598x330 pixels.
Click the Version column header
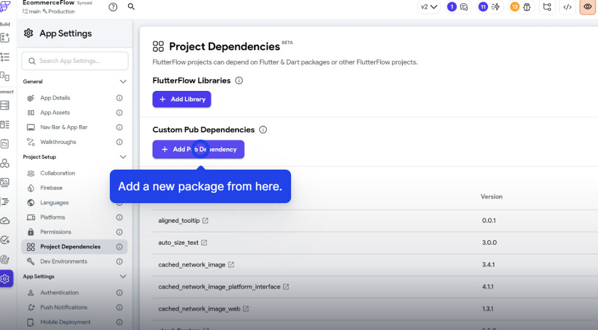(491, 196)
